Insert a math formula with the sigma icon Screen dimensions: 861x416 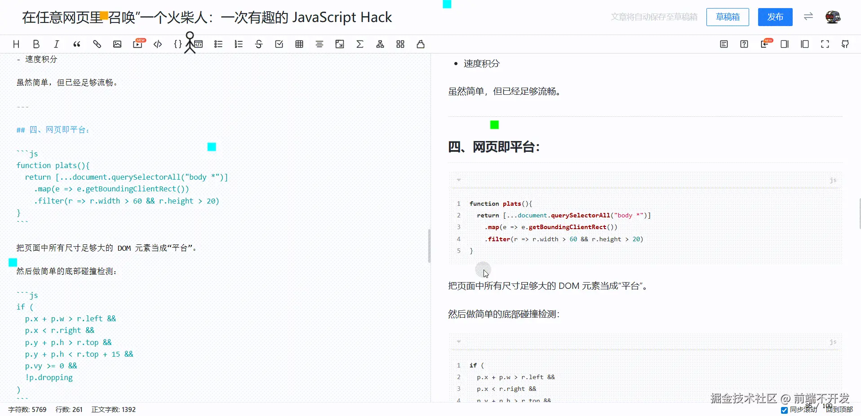coord(360,44)
